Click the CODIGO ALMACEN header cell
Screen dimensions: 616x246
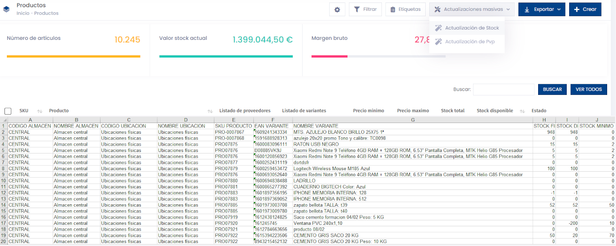coord(30,126)
